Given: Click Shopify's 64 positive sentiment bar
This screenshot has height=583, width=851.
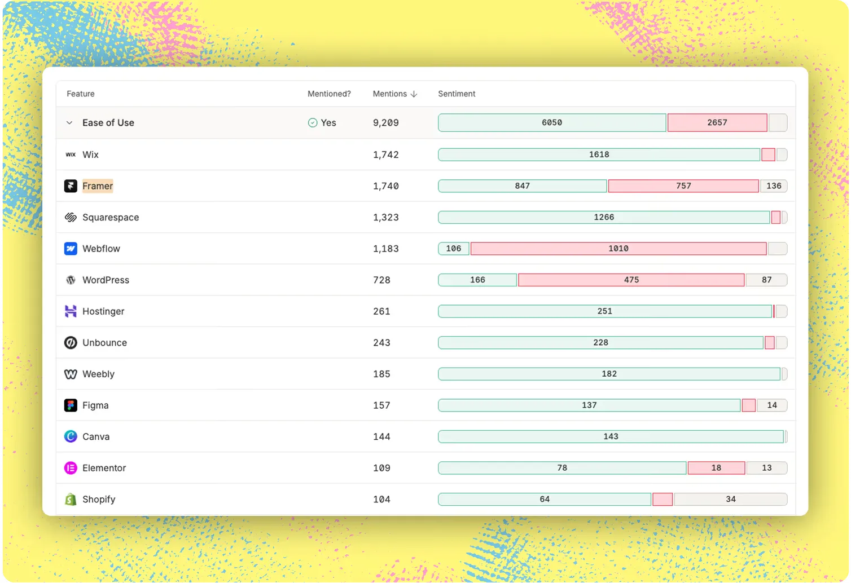Looking at the screenshot, I should [x=545, y=500].
